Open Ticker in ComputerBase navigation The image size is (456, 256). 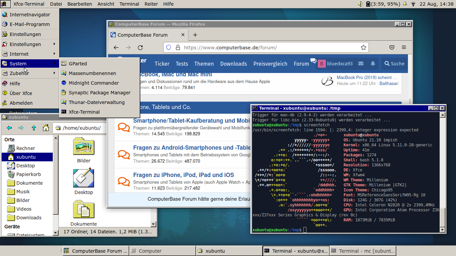(162, 64)
